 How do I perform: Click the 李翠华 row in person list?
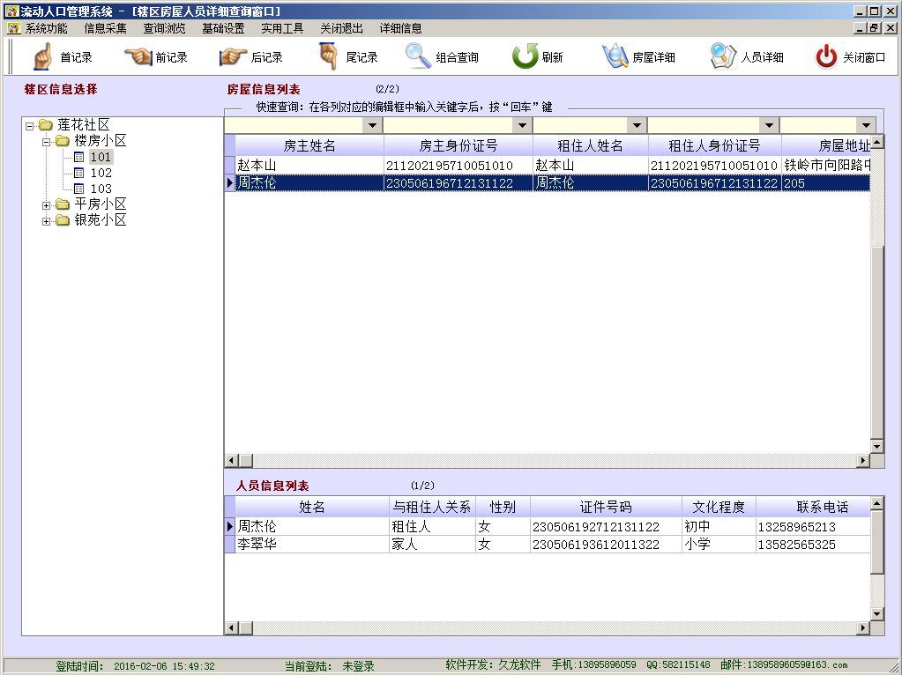coord(309,545)
